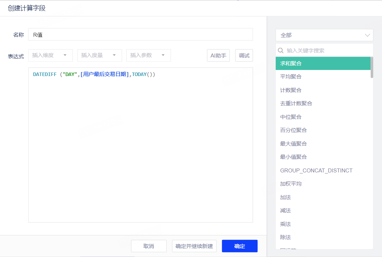This screenshot has width=382, height=257.
Task: Expand the 插入维度 dropdown
Action: click(x=50, y=55)
